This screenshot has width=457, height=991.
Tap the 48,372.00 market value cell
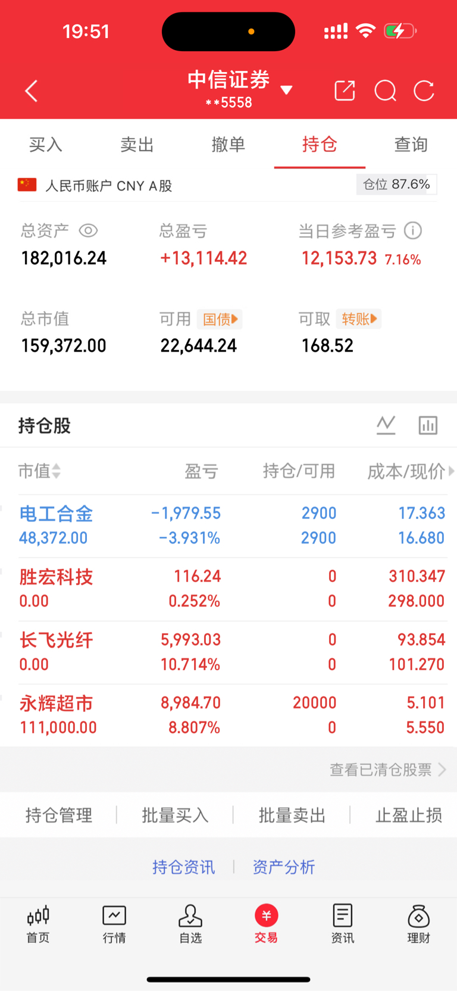54,538
